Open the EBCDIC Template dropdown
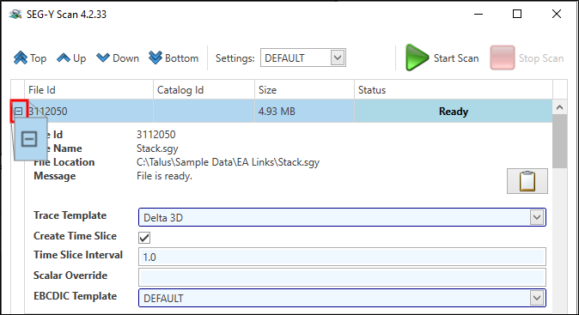This screenshot has width=579, height=315. [x=342, y=298]
